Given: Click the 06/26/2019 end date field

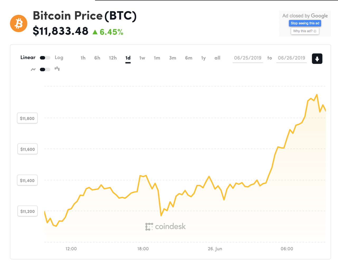Looking at the screenshot, I should 291,58.
